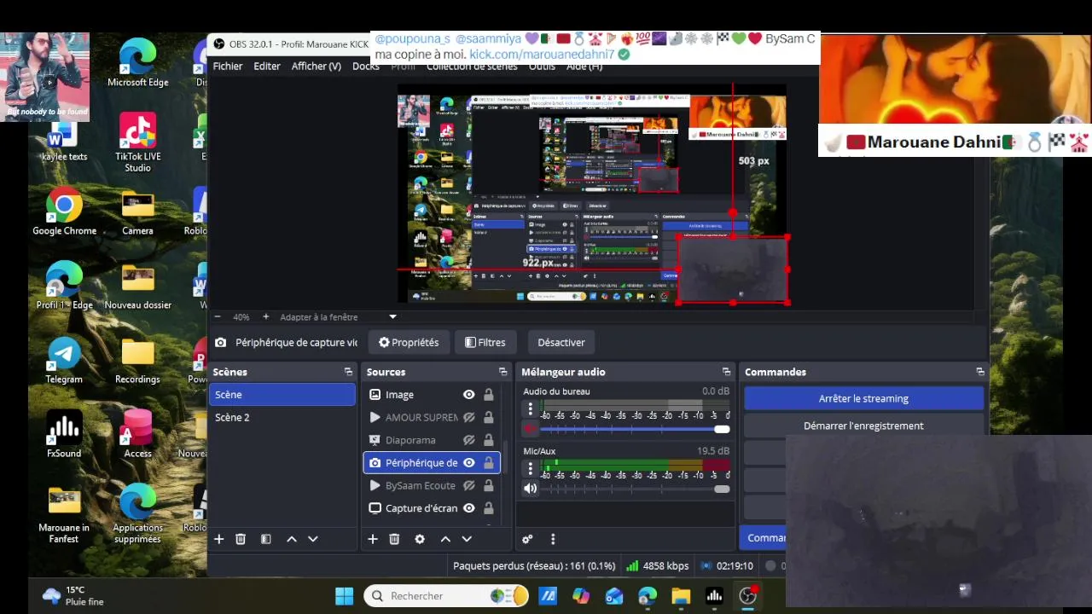Open Mic/Aux options three-dot menu
The width and height of the screenshot is (1092, 614).
click(x=531, y=468)
